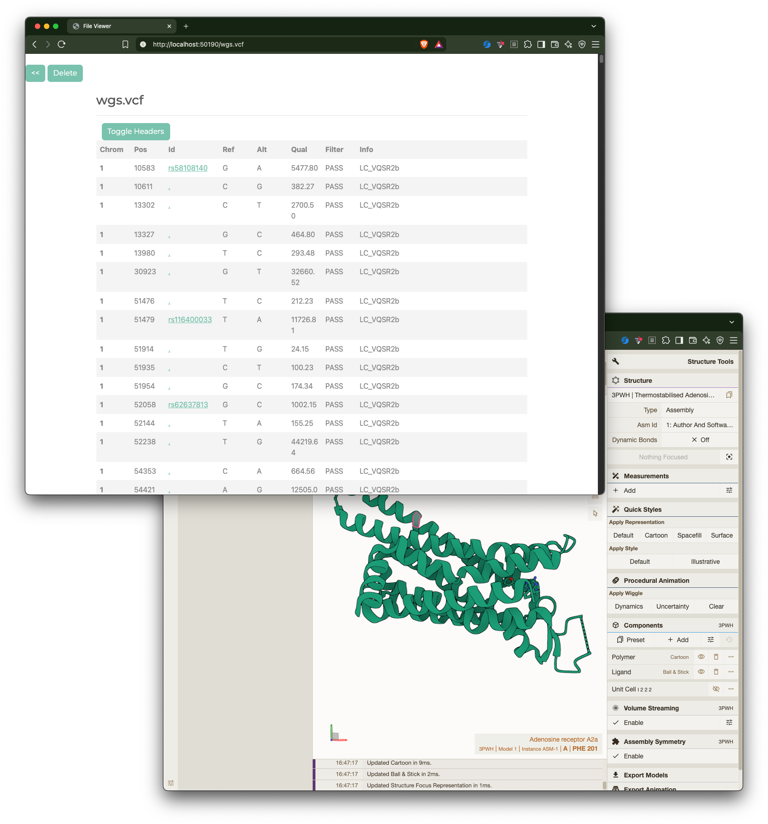Toggle Dynamic Bonds Off setting

click(x=700, y=440)
